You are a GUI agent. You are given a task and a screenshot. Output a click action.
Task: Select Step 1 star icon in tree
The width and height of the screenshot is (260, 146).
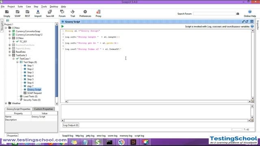pyautogui.click(x=25, y=66)
